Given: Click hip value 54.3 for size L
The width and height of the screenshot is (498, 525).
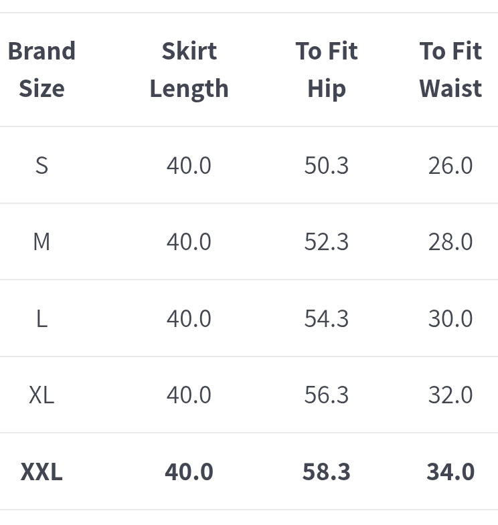Looking at the screenshot, I should click(x=327, y=318).
